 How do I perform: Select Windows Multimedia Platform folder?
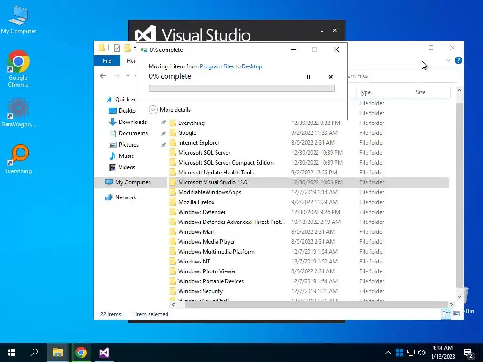coord(309,252)
